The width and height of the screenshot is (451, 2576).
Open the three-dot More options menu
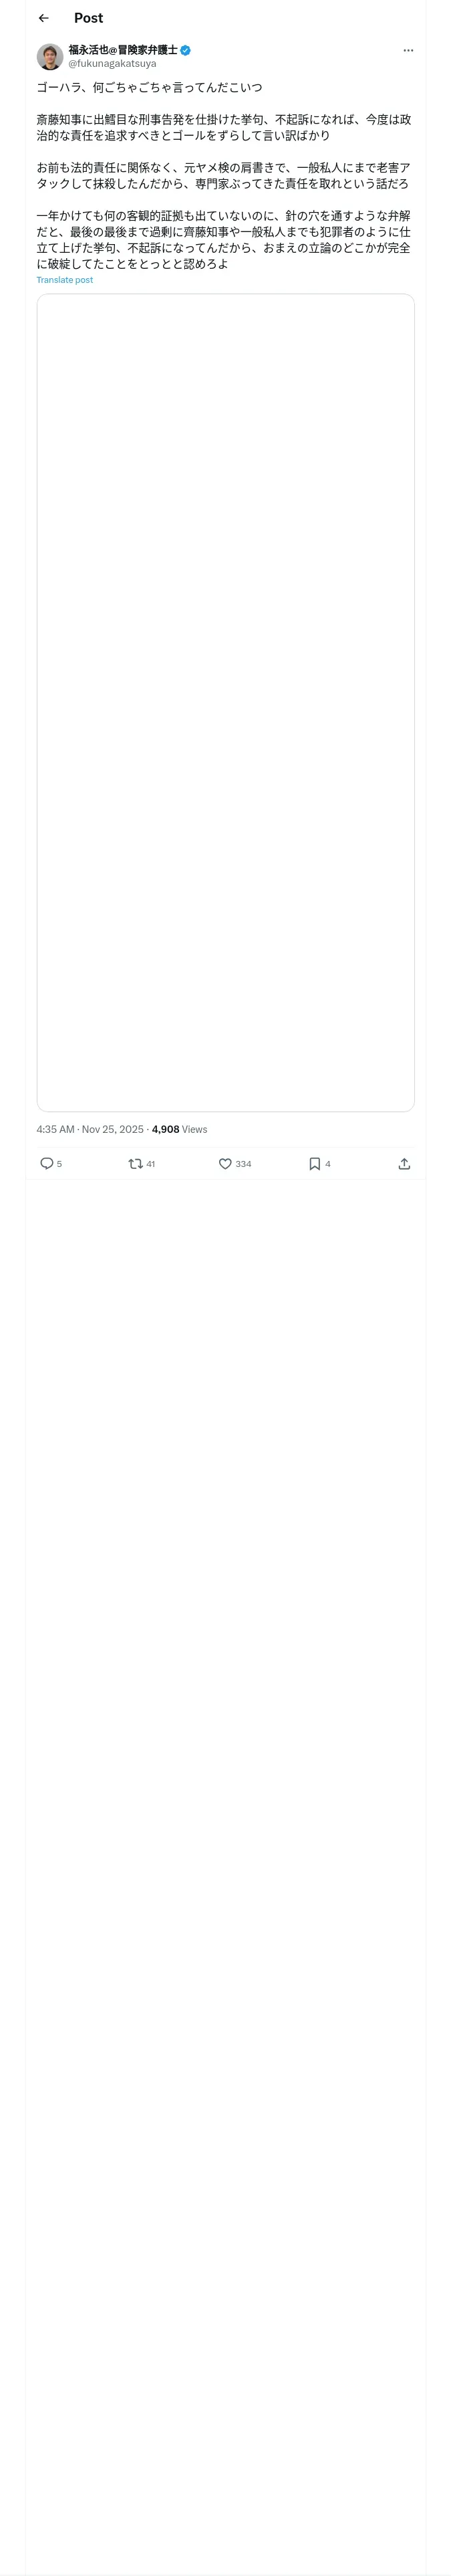click(408, 50)
